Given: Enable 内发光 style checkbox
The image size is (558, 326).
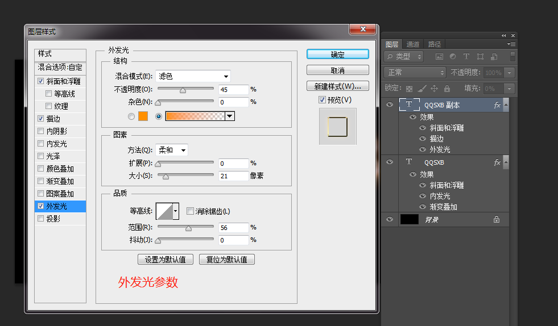Looking at the screenshot, I should (40, 143).
